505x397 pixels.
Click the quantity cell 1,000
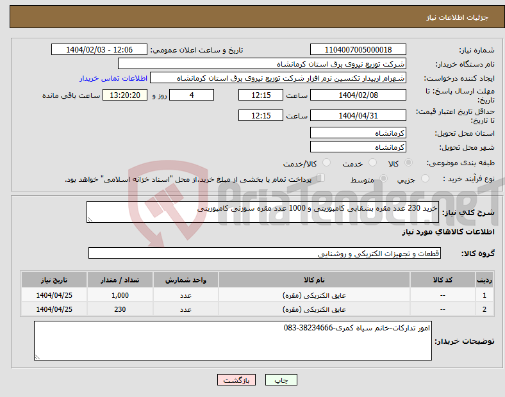coord(120,295)
